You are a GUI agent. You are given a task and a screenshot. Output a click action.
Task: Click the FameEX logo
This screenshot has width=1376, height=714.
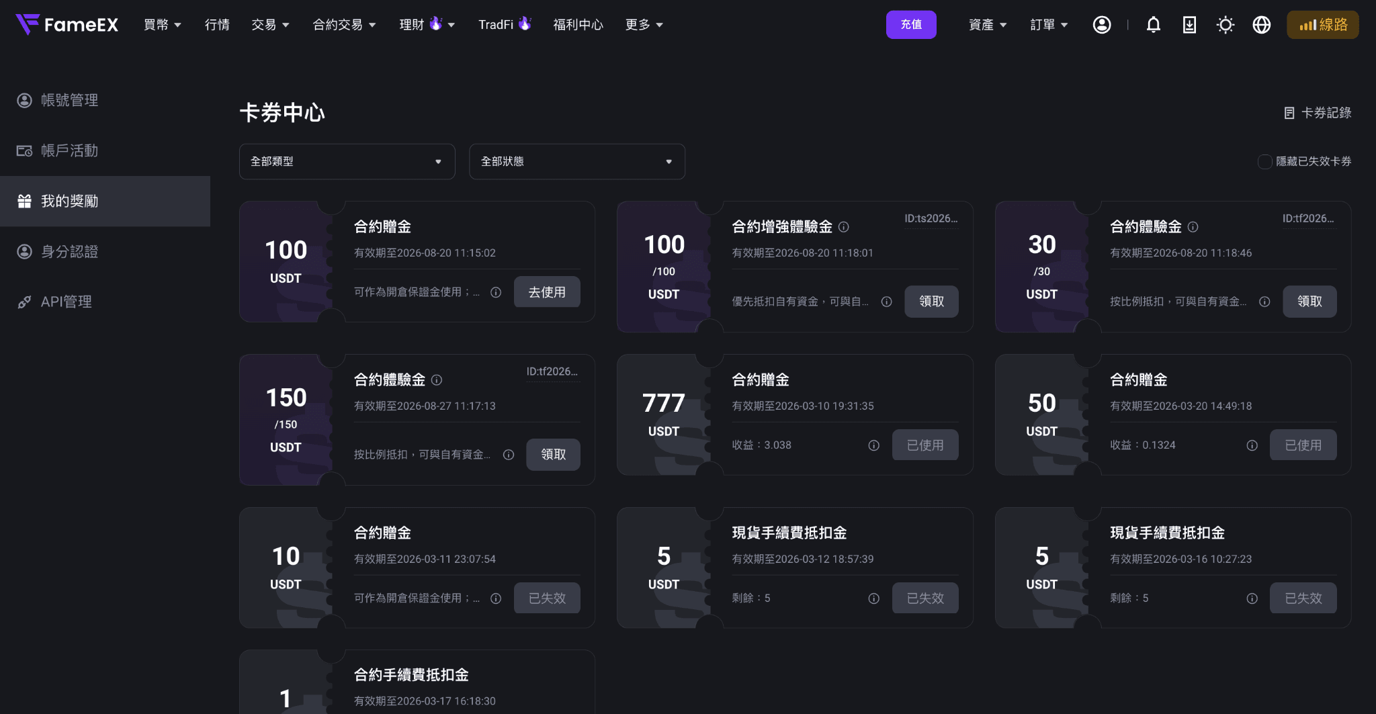(x=67, y=25)
